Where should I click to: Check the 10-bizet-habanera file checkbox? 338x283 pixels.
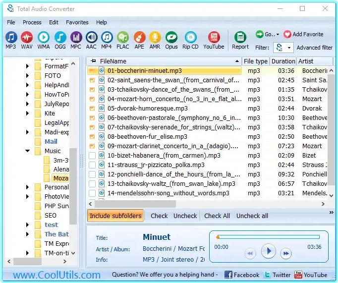coord(92,156)
